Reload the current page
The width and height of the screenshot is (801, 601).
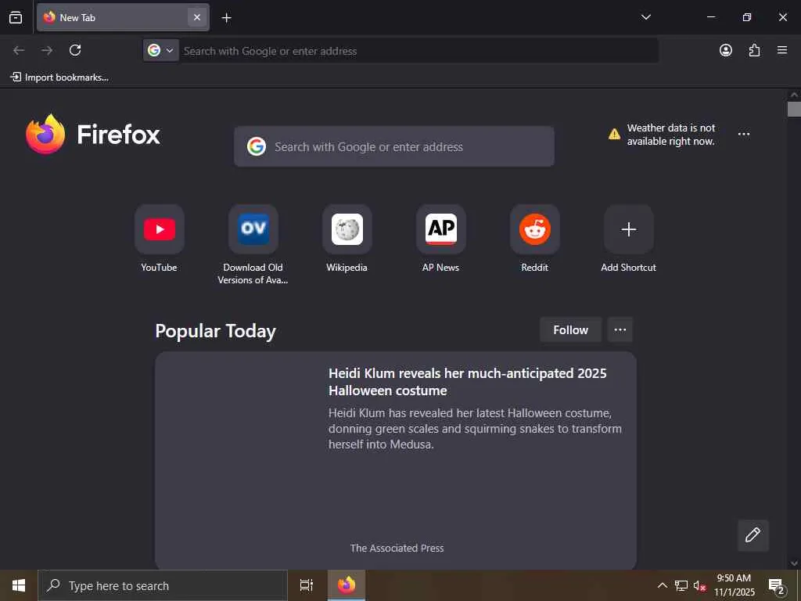[75, 50]
